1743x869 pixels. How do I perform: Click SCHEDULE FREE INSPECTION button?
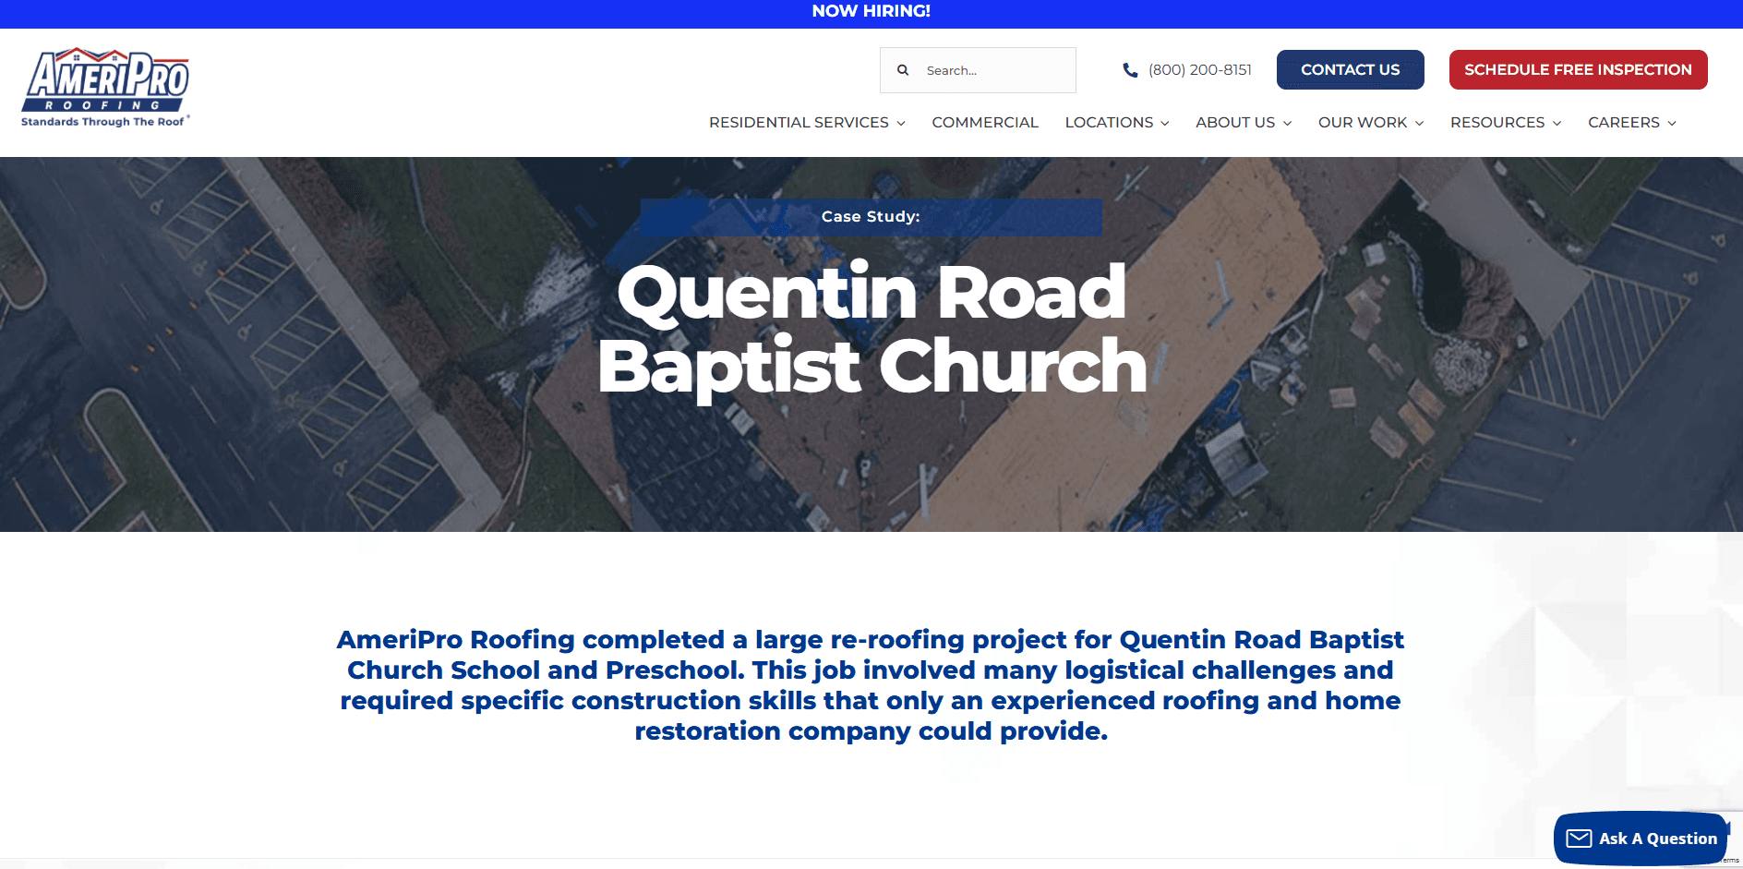click(x=1578, y=70)
